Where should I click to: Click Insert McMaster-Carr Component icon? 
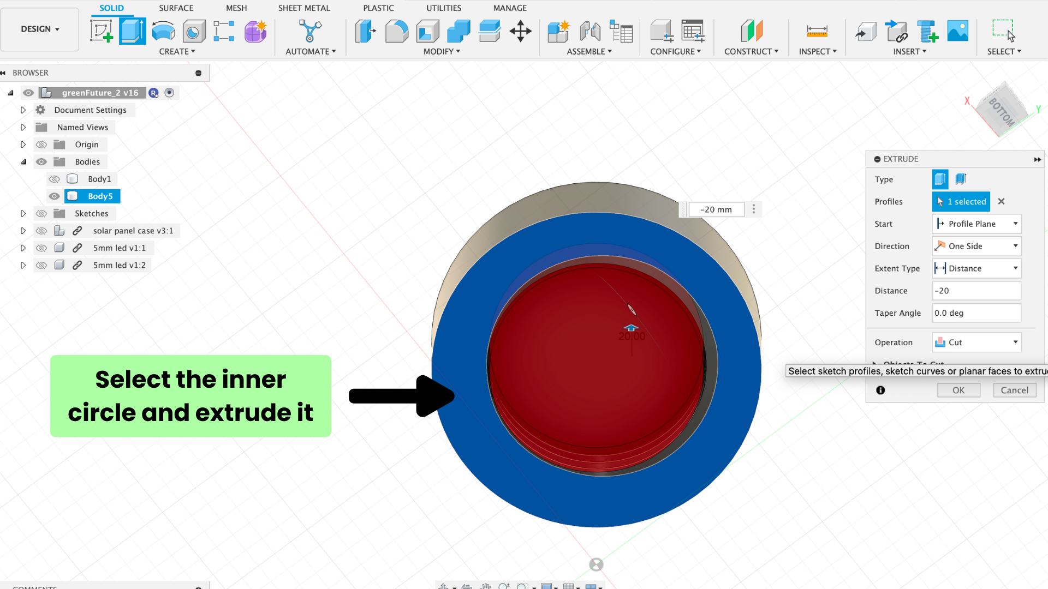pyautogui.click(x=927, y=31)
